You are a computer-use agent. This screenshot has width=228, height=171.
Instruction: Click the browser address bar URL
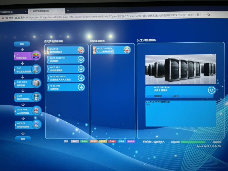pyautogui.click(x=102, y=16)
